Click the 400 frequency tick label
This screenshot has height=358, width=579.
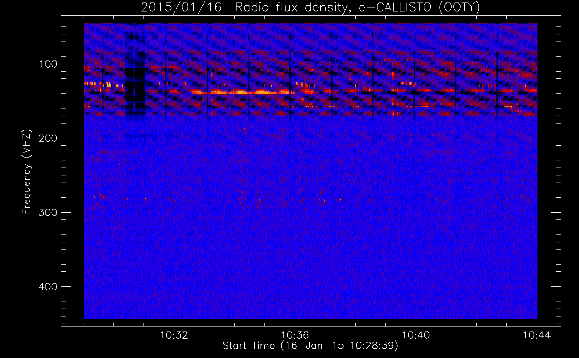tap(48, 287)
